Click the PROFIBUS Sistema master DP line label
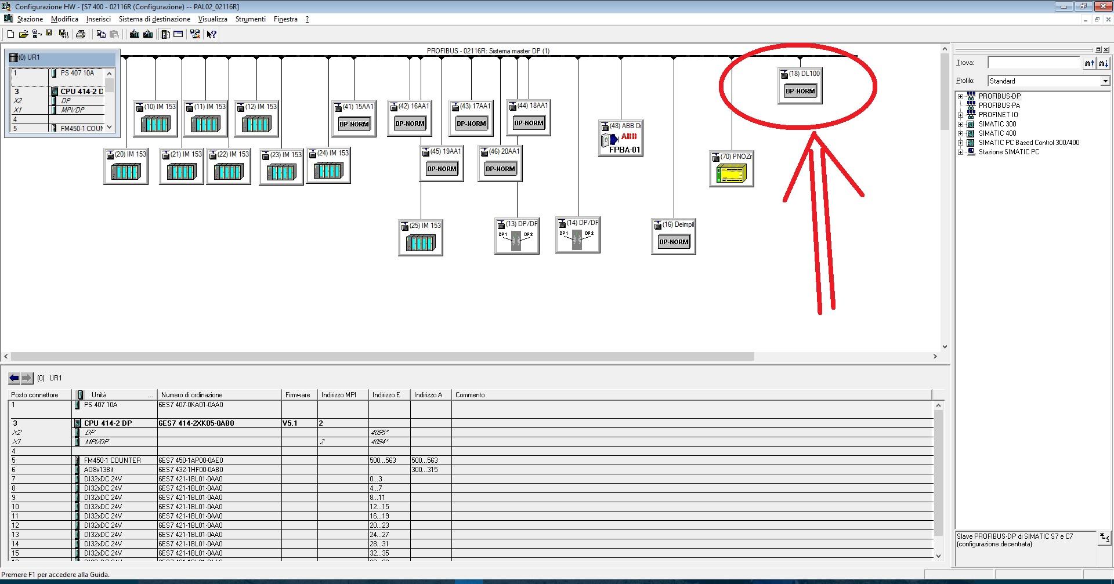 pos(488,51)
